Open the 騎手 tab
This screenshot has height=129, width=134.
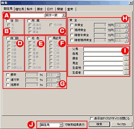tap(30, 9)
